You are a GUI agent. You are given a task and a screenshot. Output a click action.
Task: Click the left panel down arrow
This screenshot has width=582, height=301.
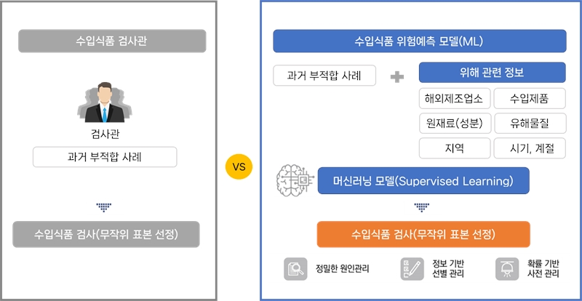point(105,204)
